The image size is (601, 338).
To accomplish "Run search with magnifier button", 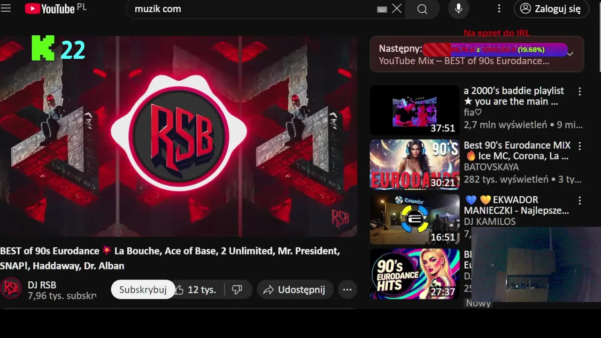I will pyautogui.click(x=422, y=9).
